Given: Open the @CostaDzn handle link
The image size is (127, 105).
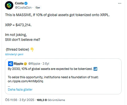Looking at the screenshot, I should (x=23, y=7).
